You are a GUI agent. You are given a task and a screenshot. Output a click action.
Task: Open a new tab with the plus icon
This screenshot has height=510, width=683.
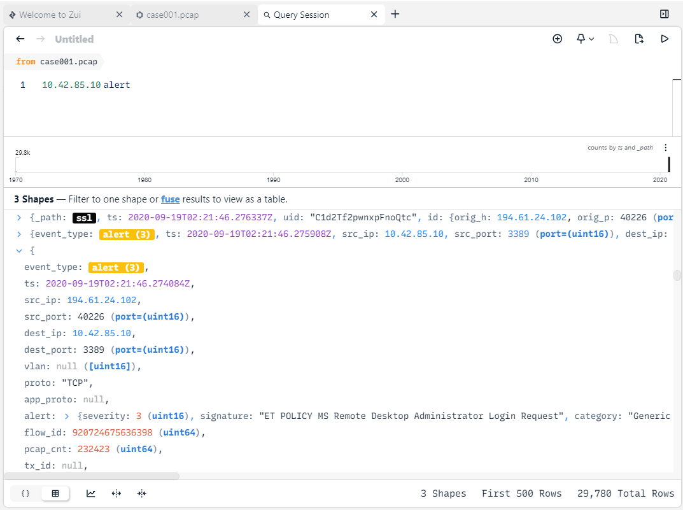(395, 14)
